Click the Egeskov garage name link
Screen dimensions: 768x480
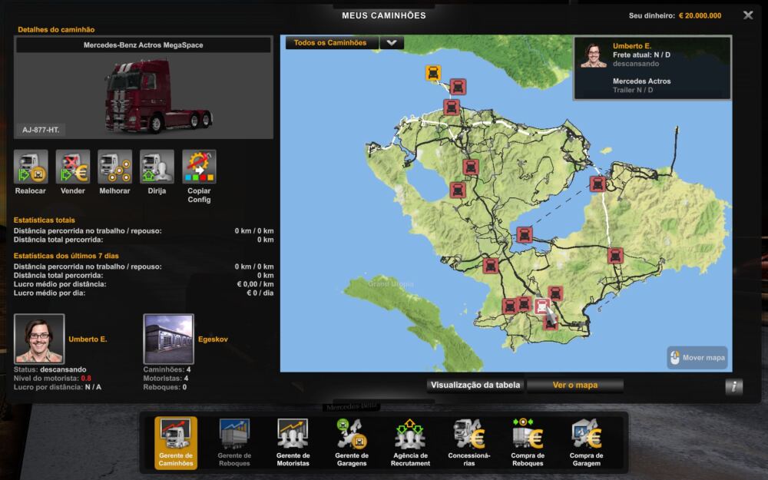(x=213, y=339)
